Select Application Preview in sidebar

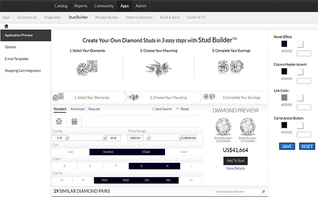[26, 35]
